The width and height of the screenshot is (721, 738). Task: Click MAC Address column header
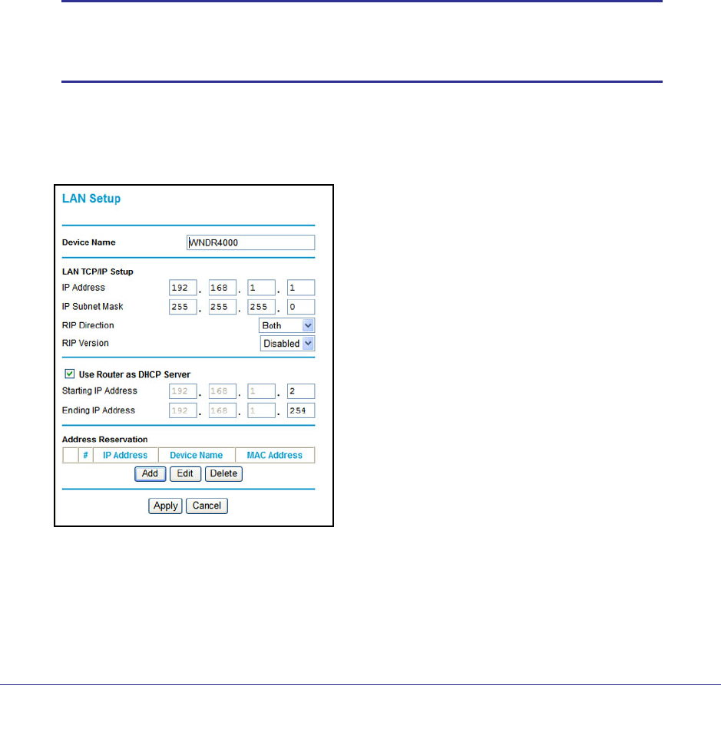tap(275, 455)
